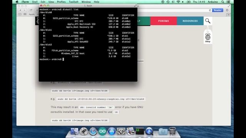The height and width of the screenshot is (138, 246).
Task: Click the Apple bookmark in Safari bar
Action: 32,14
